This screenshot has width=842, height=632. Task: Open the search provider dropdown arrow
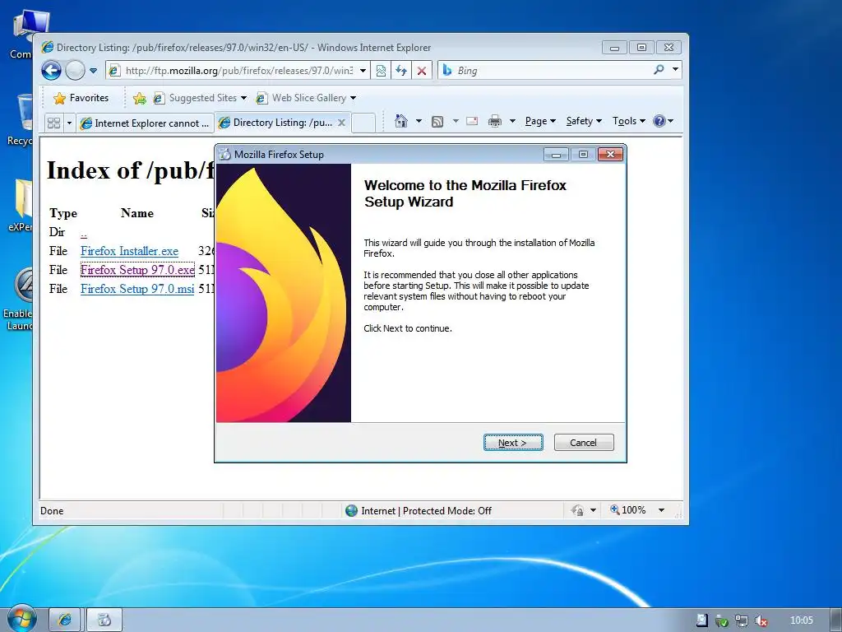pyautogui.click(x=676, y=69)
